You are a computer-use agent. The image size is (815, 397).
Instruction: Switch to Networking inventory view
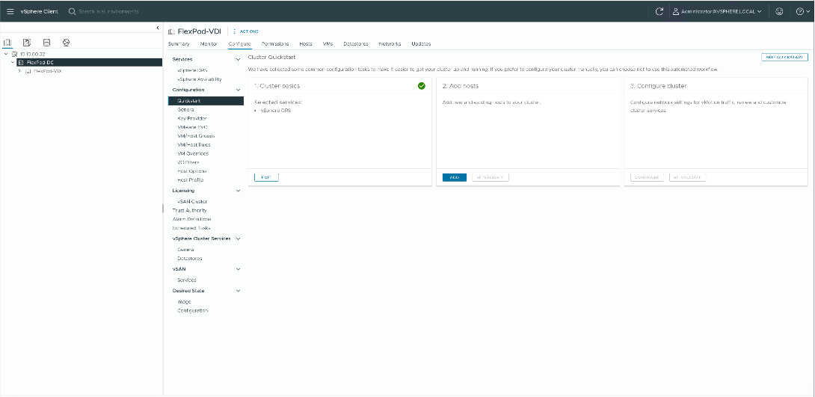click(66, 43)
